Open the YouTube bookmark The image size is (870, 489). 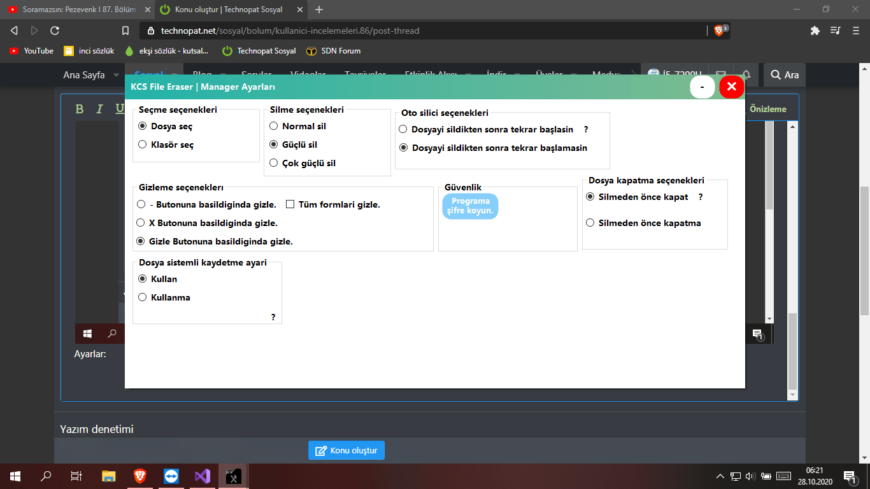coord(31,51)
